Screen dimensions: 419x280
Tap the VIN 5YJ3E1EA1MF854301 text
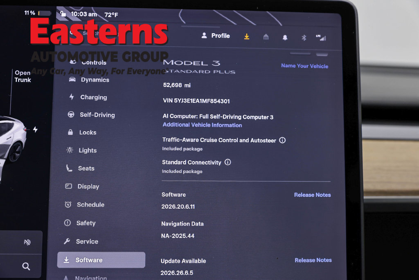(196, 101)
